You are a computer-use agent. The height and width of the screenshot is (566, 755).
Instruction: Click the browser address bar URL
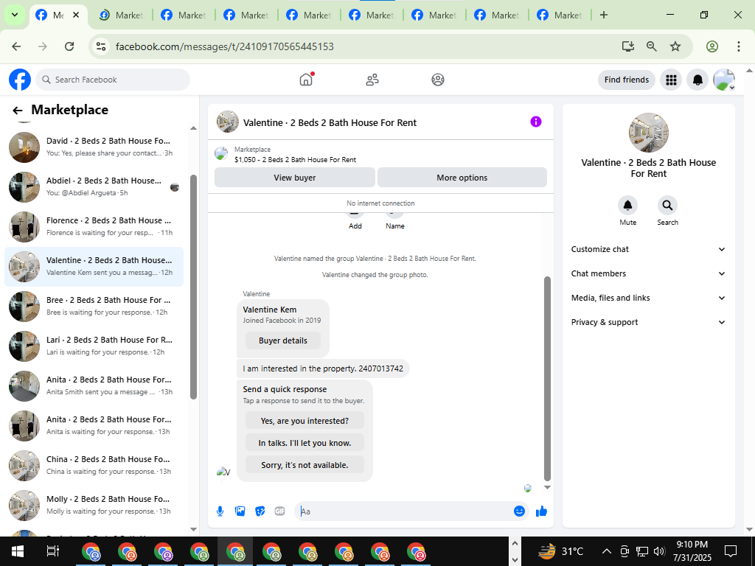pyautogui.click(x=224, y=46)
